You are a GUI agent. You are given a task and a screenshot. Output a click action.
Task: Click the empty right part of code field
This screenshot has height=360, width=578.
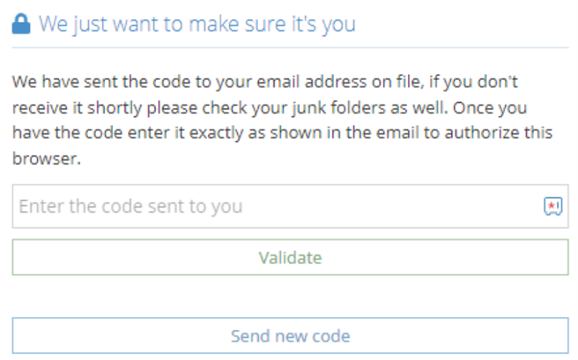(443, 206)
